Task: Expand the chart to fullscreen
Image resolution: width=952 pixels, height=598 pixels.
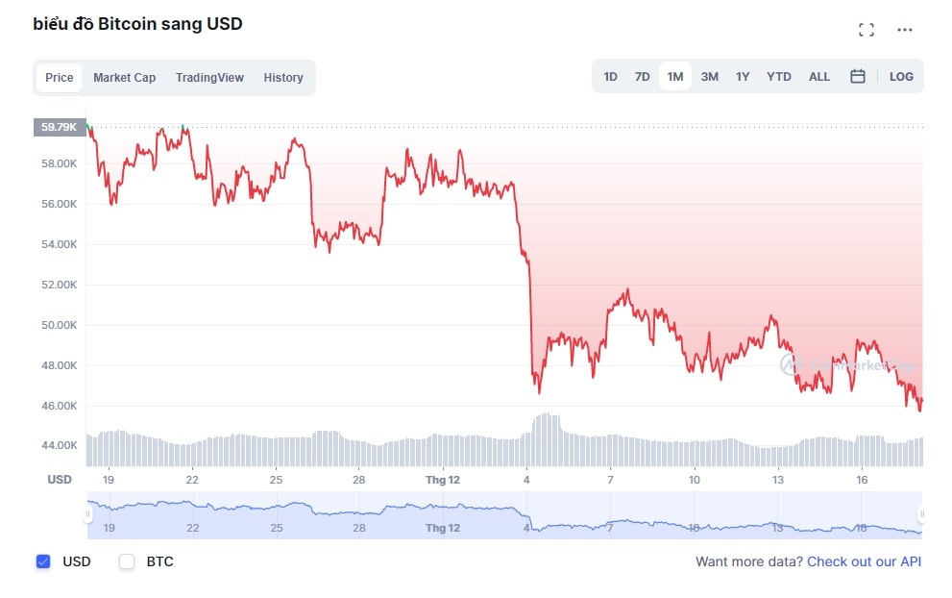Action: click(867, 29)
